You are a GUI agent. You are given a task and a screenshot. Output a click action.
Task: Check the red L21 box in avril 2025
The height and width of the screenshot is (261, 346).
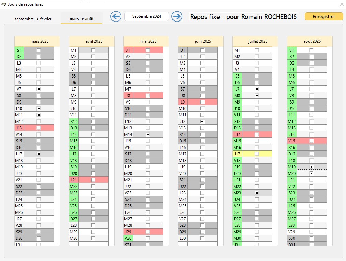click(x=93, y=180)
